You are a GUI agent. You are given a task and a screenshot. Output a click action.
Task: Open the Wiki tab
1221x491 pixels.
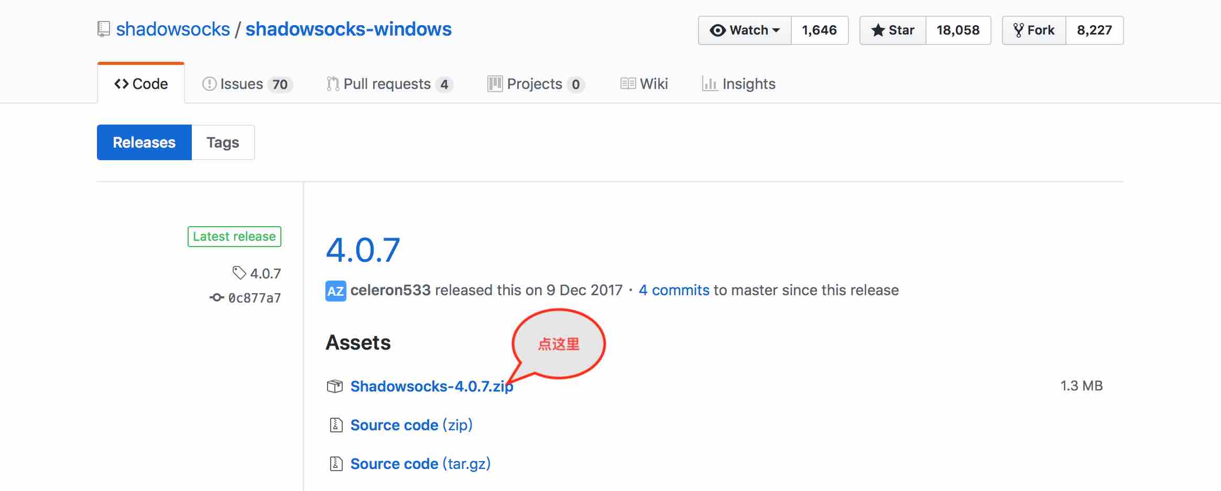[644, 84]
